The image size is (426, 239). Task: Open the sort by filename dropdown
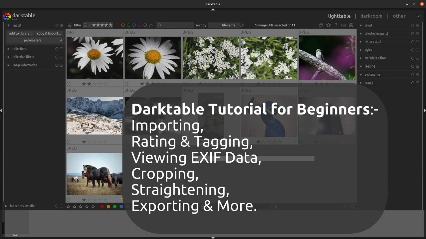pos(224,25)
